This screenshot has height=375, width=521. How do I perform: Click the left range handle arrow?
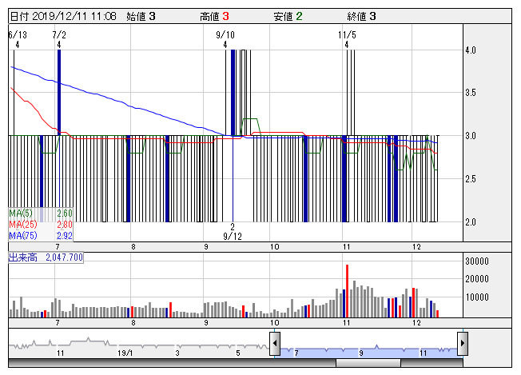pos(275,344)
